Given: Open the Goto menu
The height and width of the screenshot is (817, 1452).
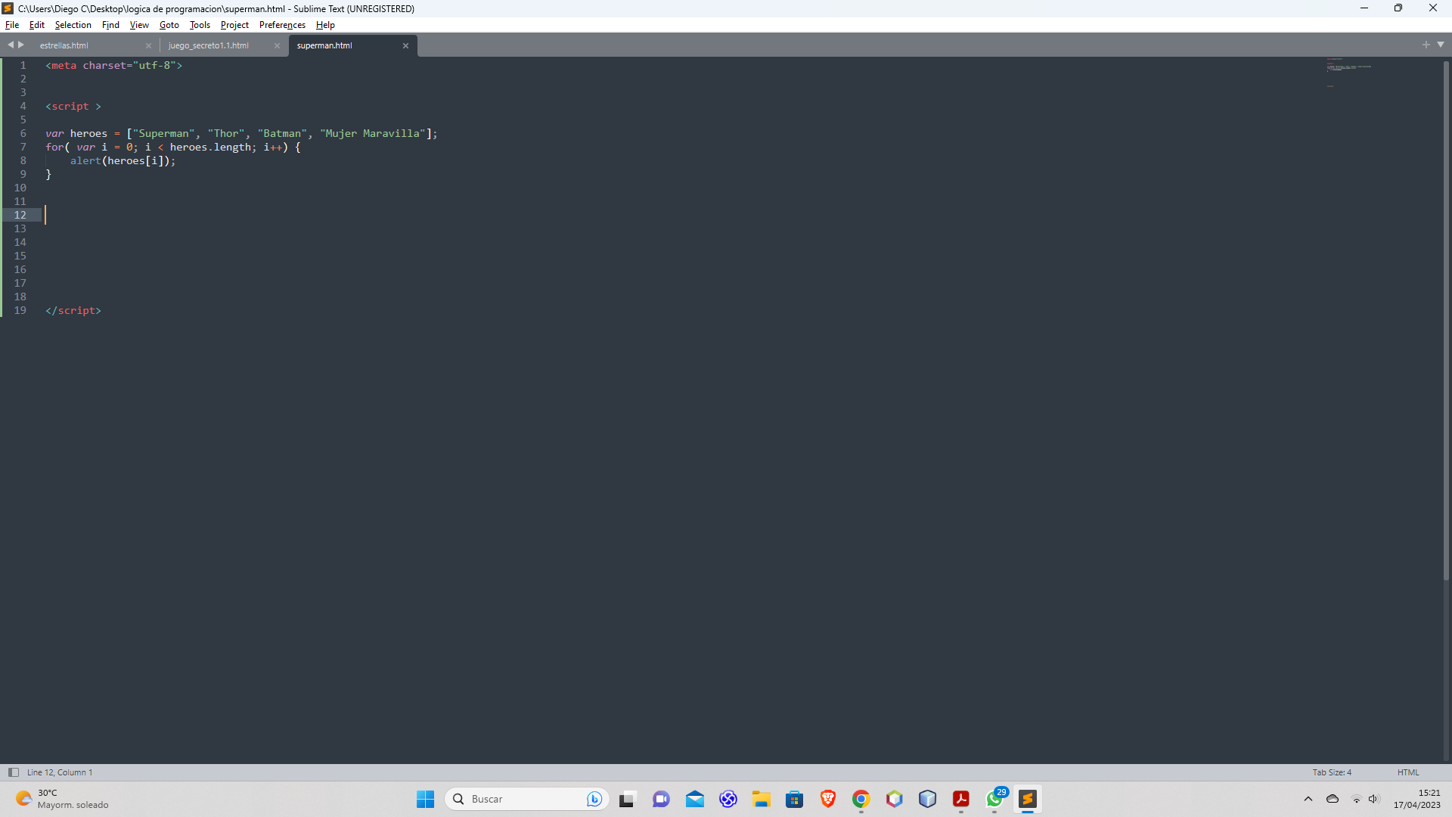Looking at the screenshot, I should (169, 25).
